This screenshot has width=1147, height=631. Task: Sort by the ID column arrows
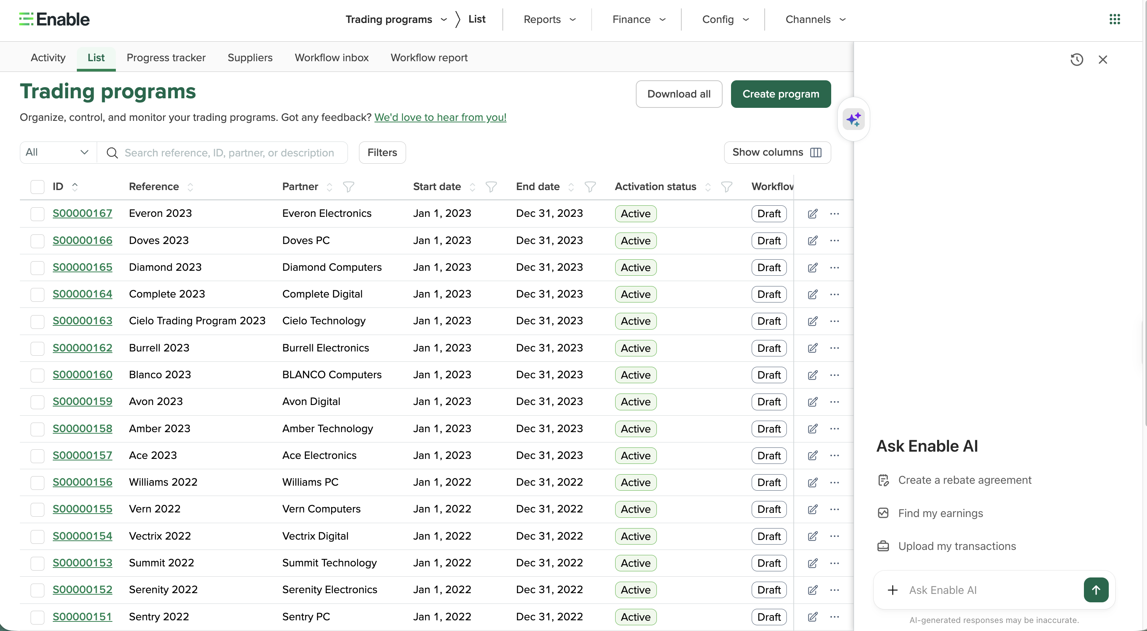point(75,187)
